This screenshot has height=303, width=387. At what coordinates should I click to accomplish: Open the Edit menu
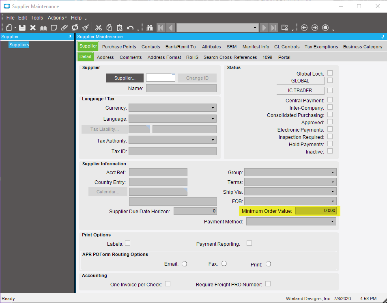22,18
